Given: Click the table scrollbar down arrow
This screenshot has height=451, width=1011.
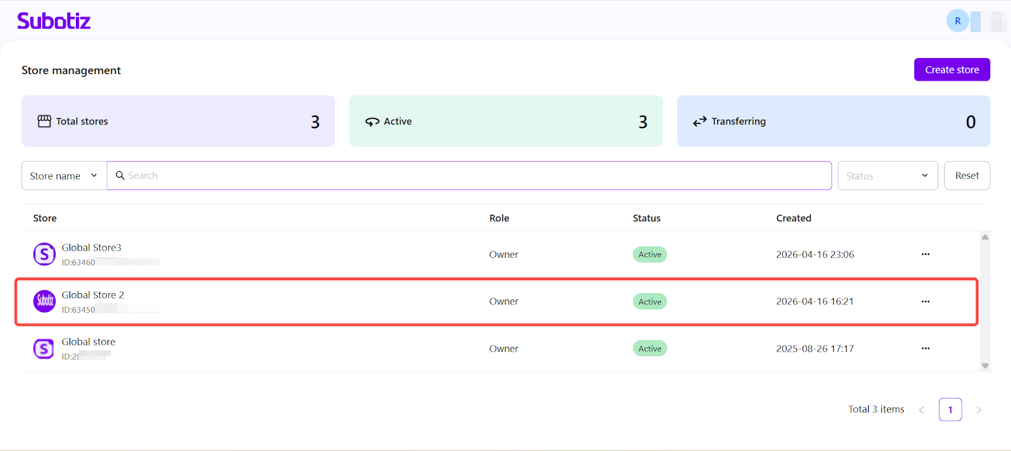Looking at the screenshot, I should 984,366.
